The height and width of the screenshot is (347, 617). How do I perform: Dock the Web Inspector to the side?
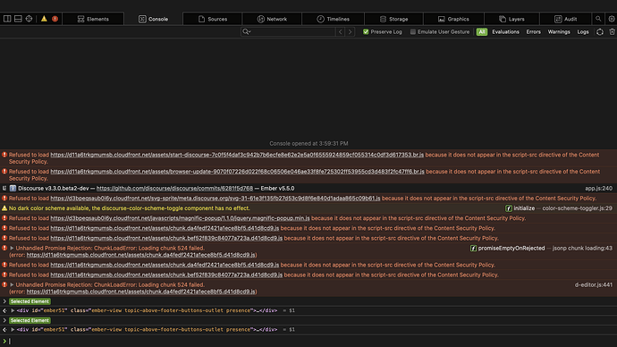(x=7, y=19)
